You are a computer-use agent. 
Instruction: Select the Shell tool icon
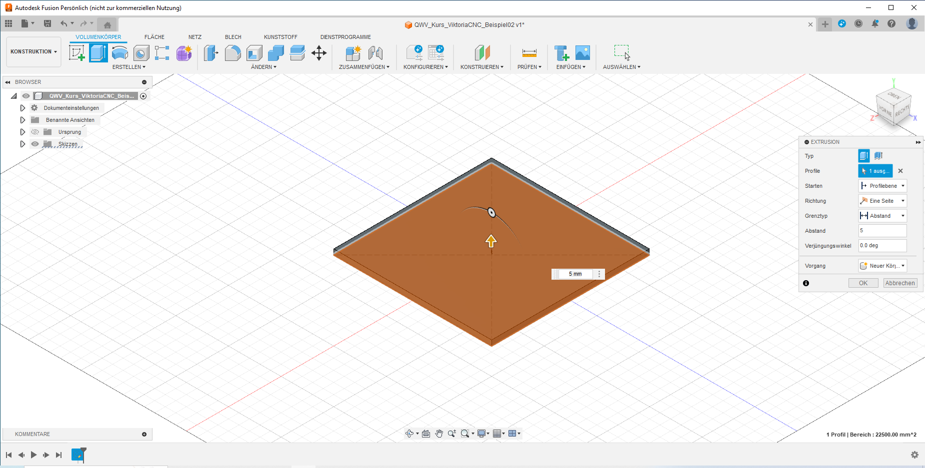pos(254,53)
